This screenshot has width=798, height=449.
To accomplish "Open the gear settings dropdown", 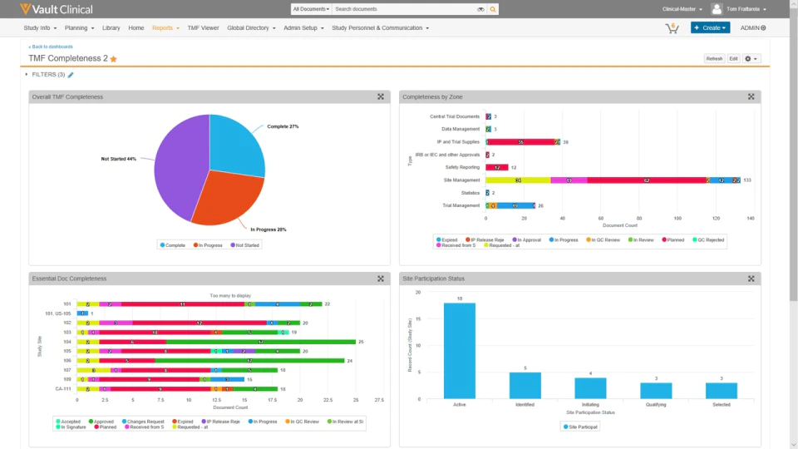I will 751,58.
